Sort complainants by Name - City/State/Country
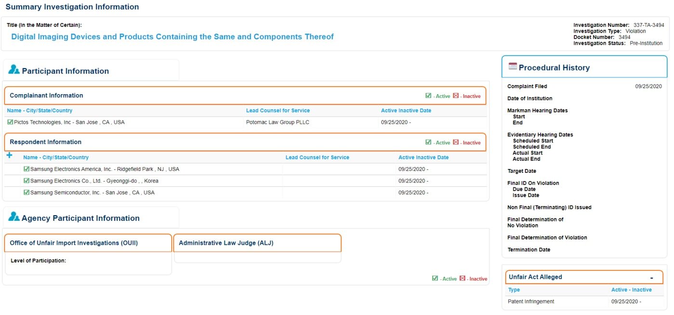This screenshot has height=315, width=674. pos(39,110)
